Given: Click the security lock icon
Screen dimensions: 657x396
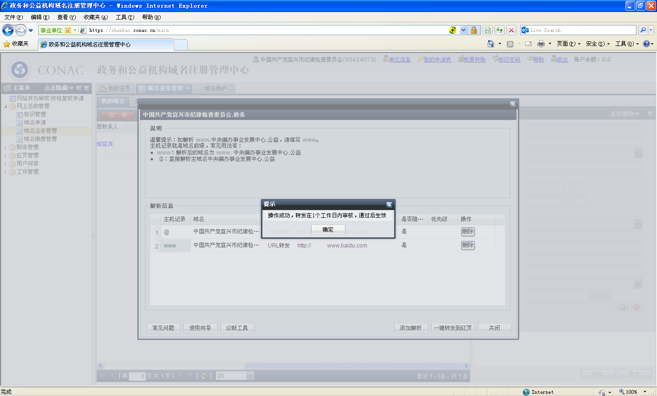Looking at the screenshot, I should point(474,30).
